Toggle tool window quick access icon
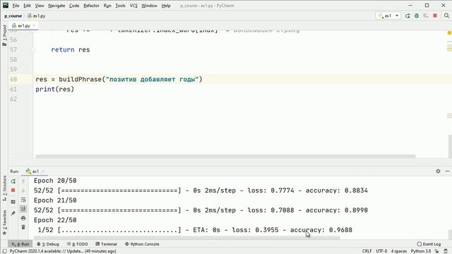 [x=4, y=251]
